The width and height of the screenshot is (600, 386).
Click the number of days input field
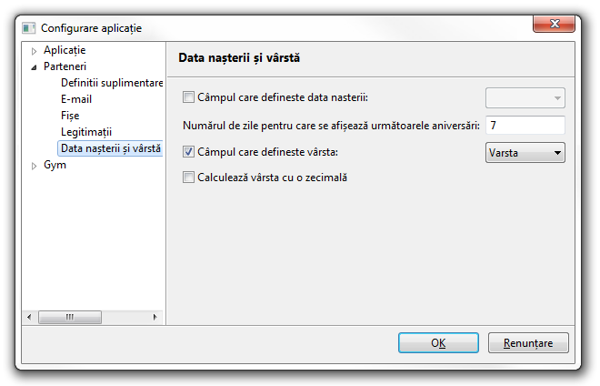[525, 125]
